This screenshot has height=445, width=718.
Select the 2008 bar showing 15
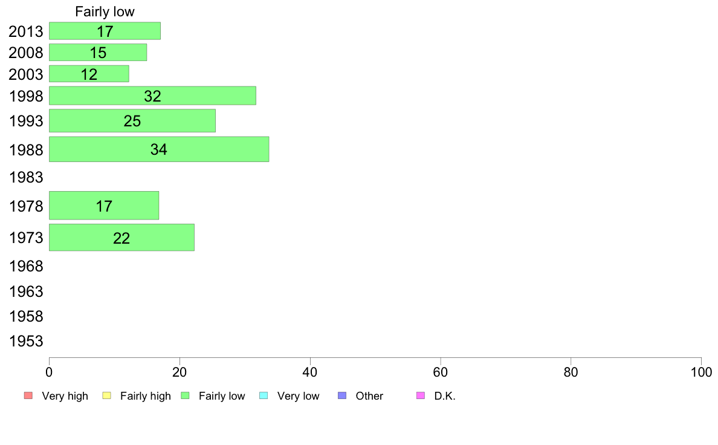click(98, 52)
